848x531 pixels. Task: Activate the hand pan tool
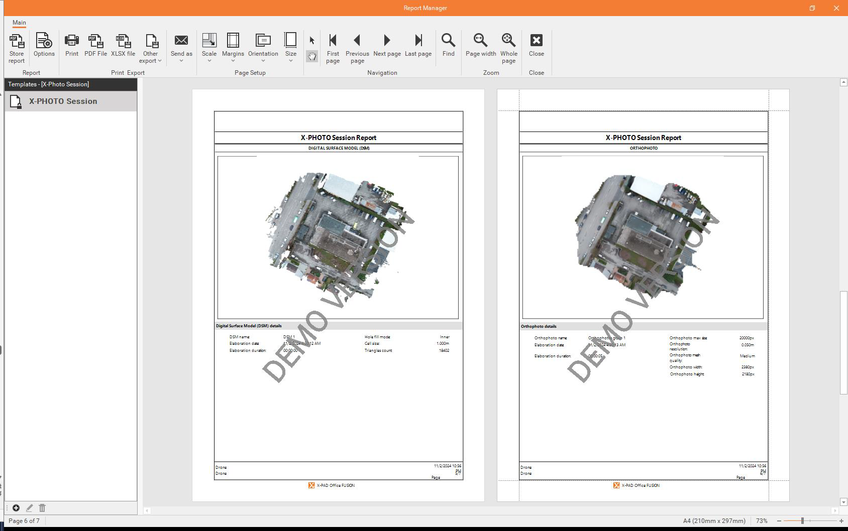pos(312,56)
